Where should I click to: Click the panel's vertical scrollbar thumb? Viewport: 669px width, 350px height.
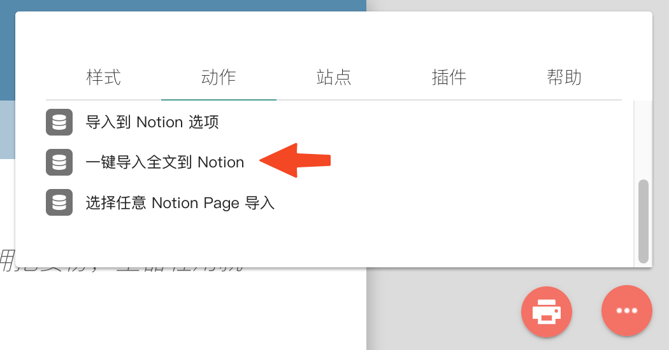pos(644,221)
